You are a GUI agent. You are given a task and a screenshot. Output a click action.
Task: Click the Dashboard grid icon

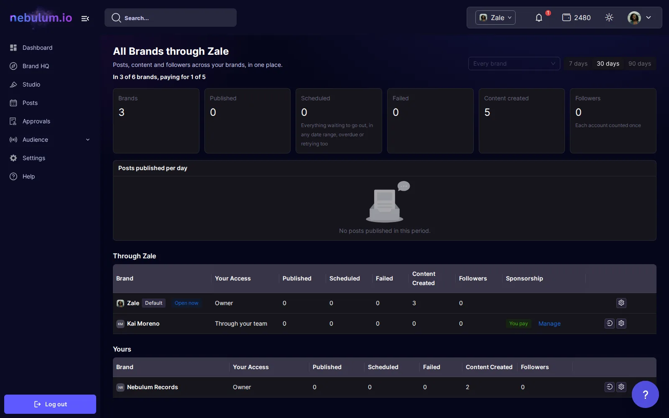[13, 48]
